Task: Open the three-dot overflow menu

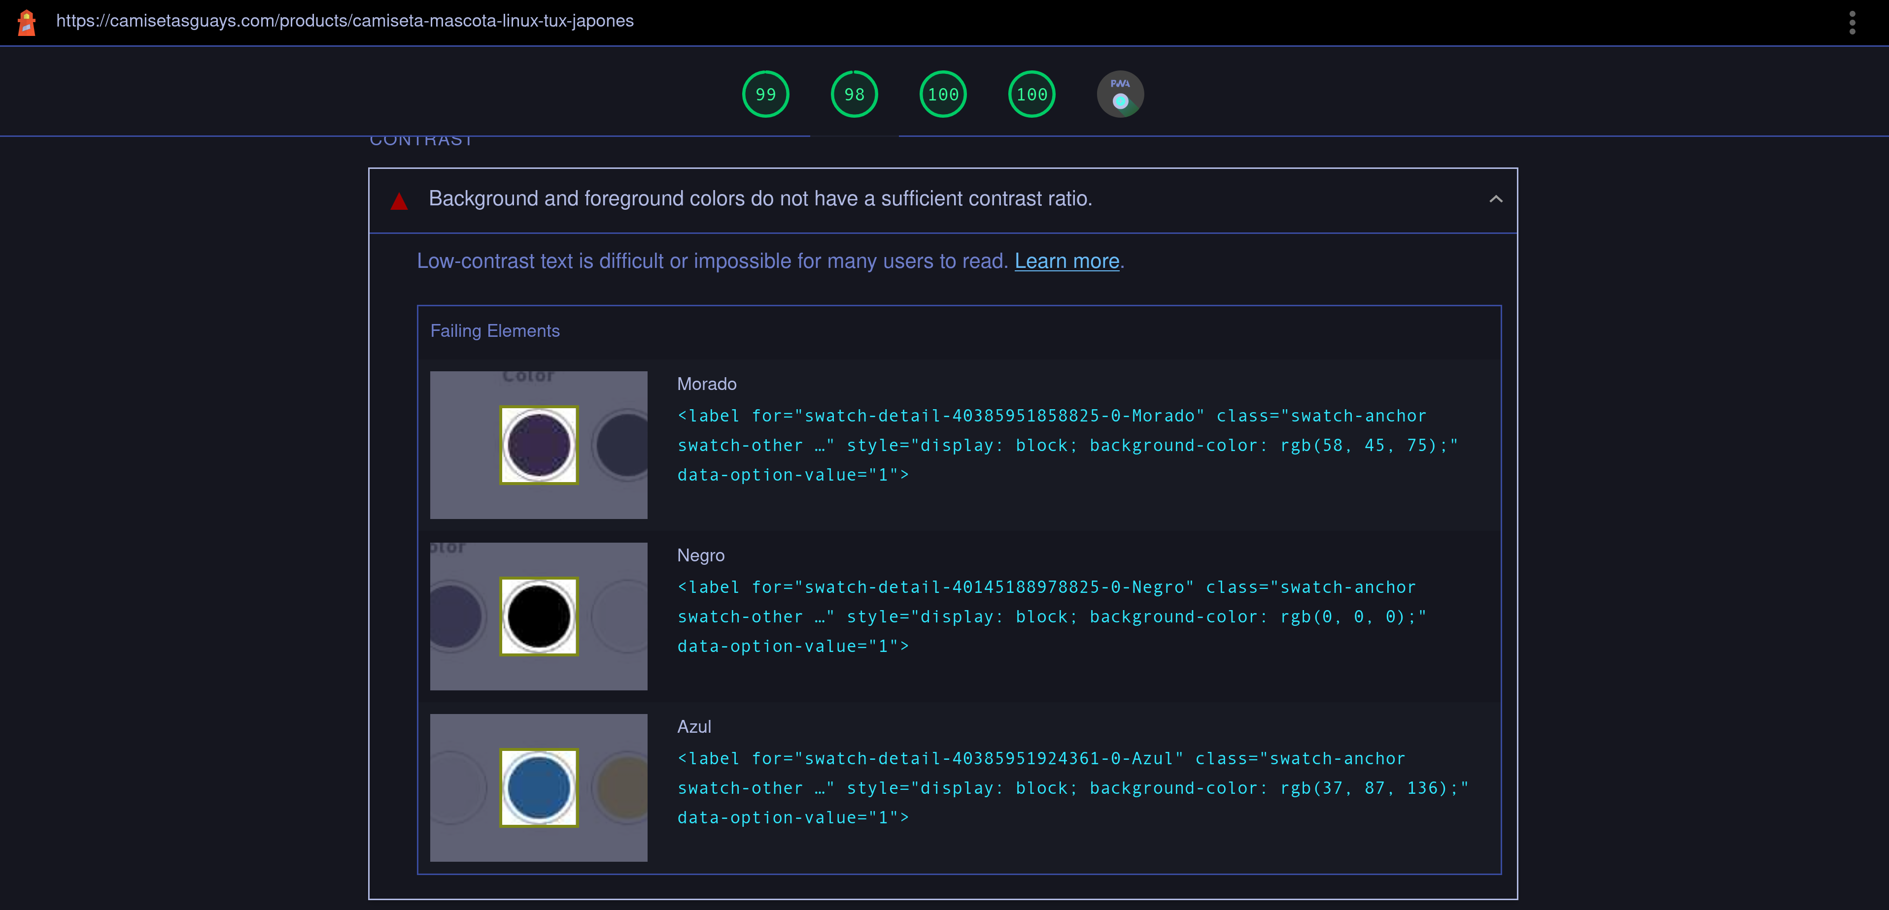Action: [x=1852, y=22]
